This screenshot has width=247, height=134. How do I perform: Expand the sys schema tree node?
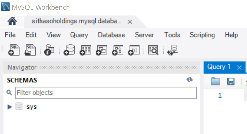click(10, 107)
